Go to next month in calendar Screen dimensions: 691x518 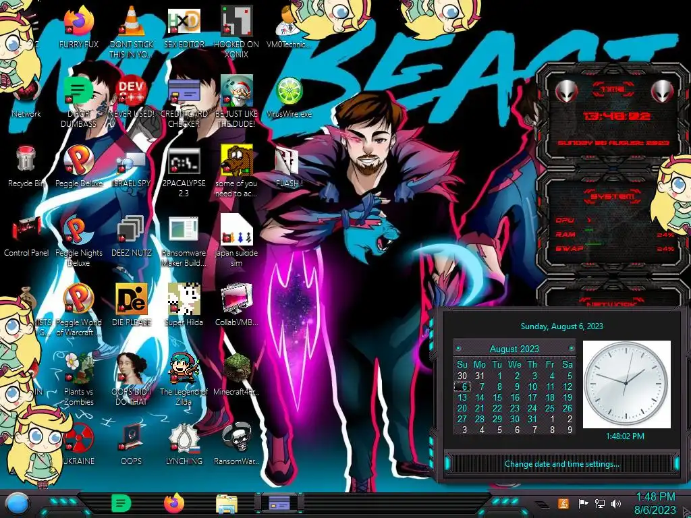(x=572, y=349)
